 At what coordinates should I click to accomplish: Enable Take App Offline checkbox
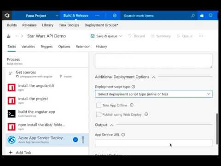(99, 105)
